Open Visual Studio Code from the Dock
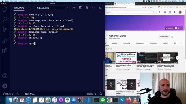The height and width of the screenshot is (104, 186). (87, 100)
